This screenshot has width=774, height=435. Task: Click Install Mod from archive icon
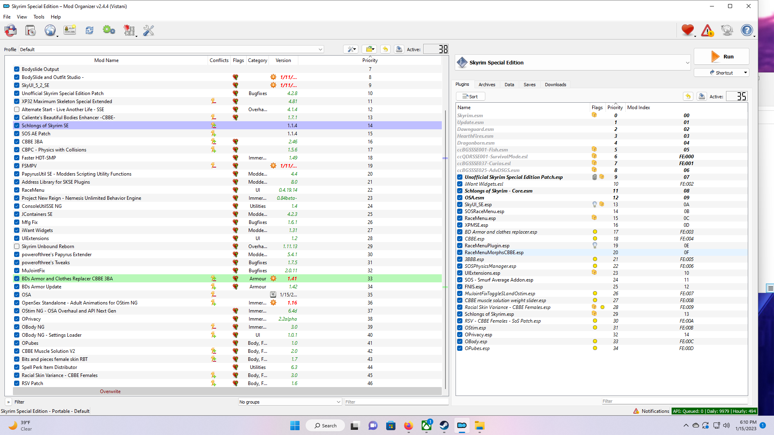coord(30,30)
